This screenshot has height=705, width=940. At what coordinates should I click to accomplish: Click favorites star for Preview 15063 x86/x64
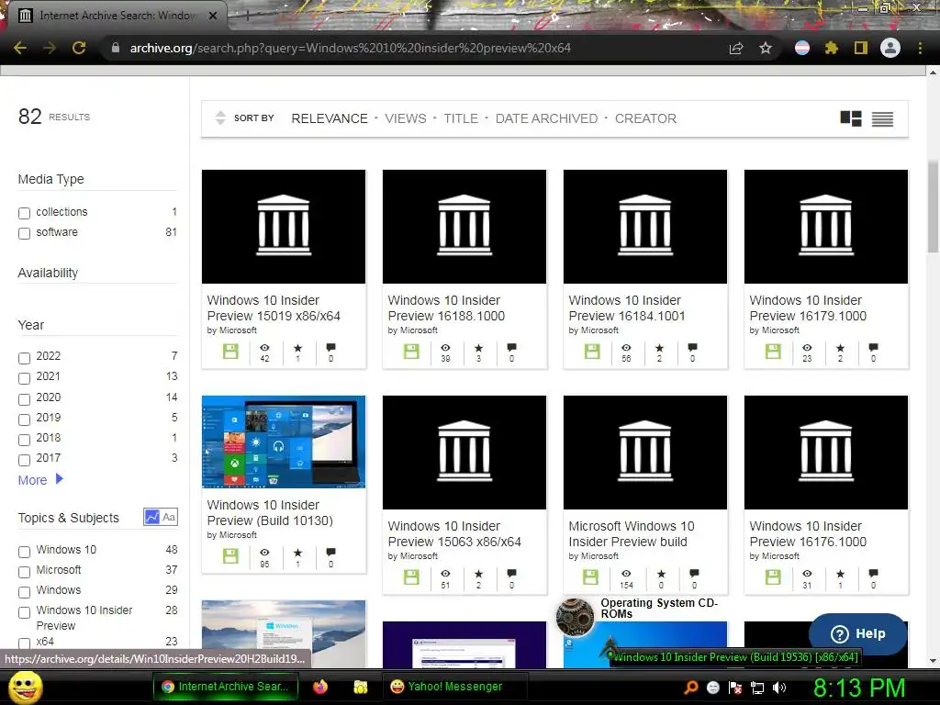(478, 574)
